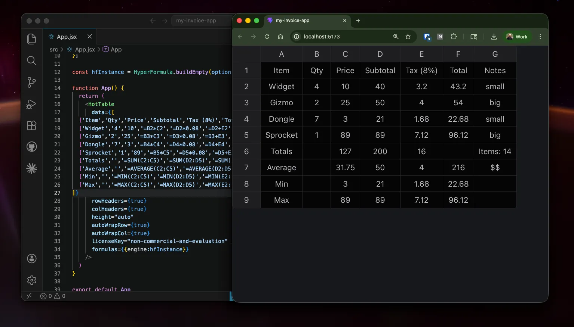Open the Source Control view

click(x=32, y=82)
